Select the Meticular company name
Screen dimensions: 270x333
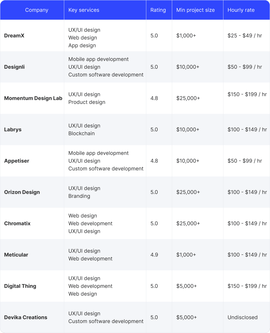(x=16, y=255)
